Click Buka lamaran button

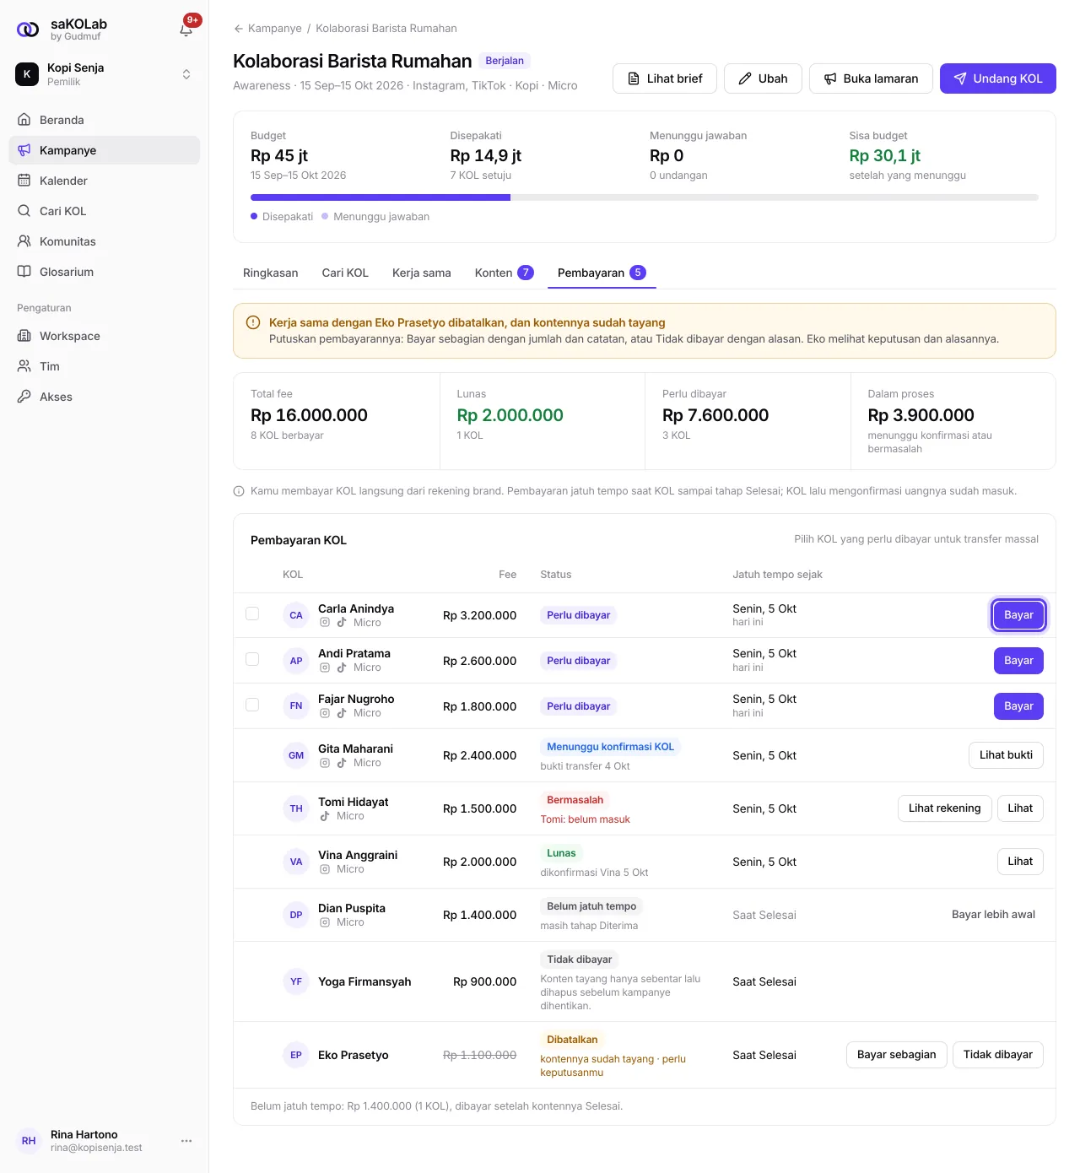point(871,78)
